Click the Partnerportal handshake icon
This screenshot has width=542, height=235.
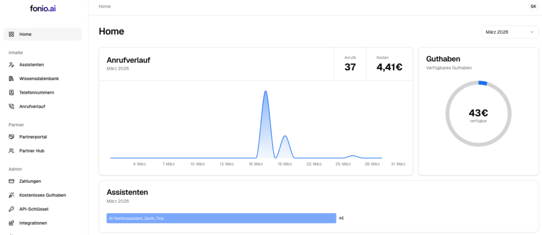click(12, 137)
